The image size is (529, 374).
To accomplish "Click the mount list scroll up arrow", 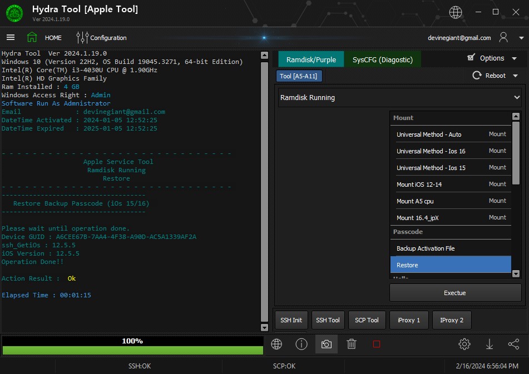I will 516,116.
